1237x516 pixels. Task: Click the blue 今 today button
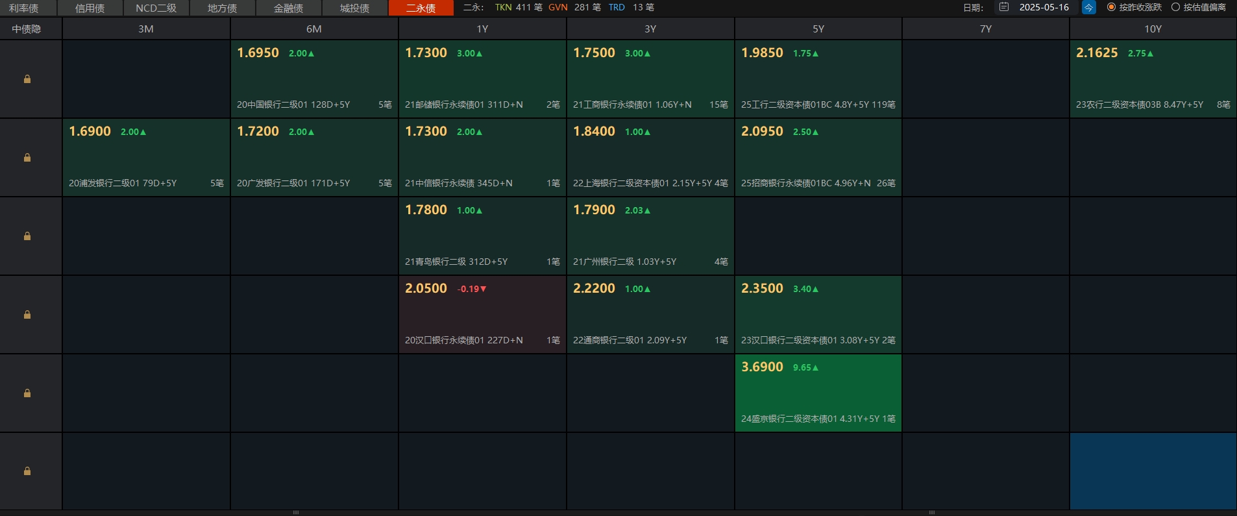point(1089,7)
